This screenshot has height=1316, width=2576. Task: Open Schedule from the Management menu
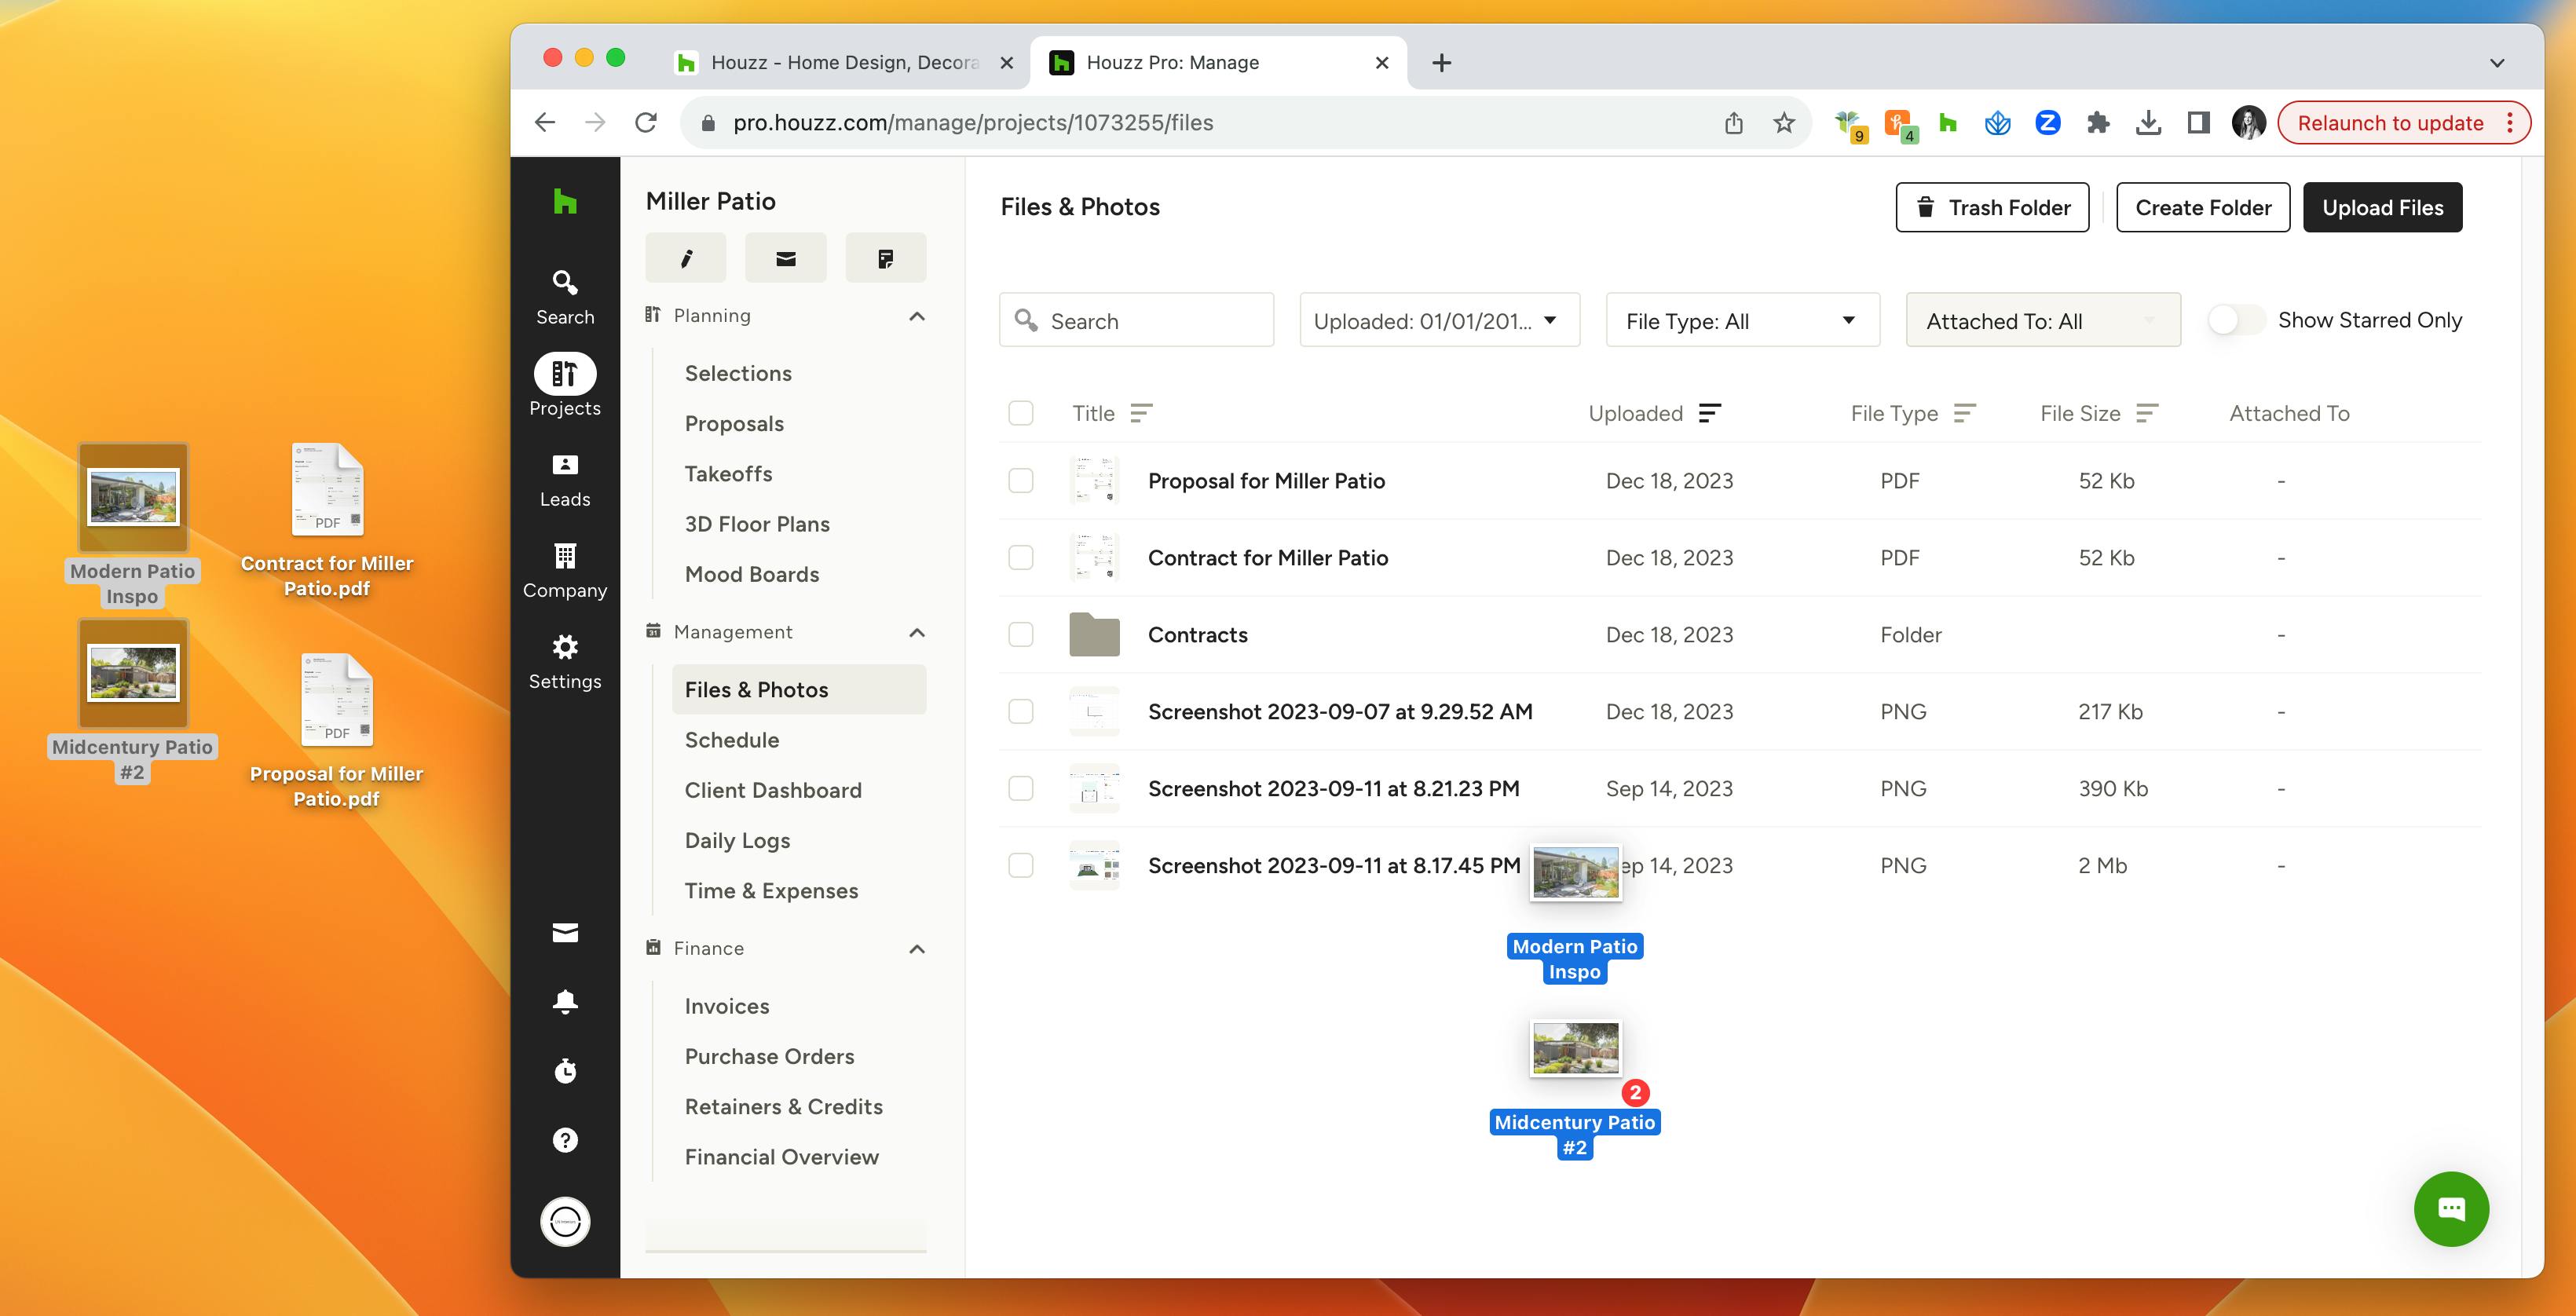732,739
